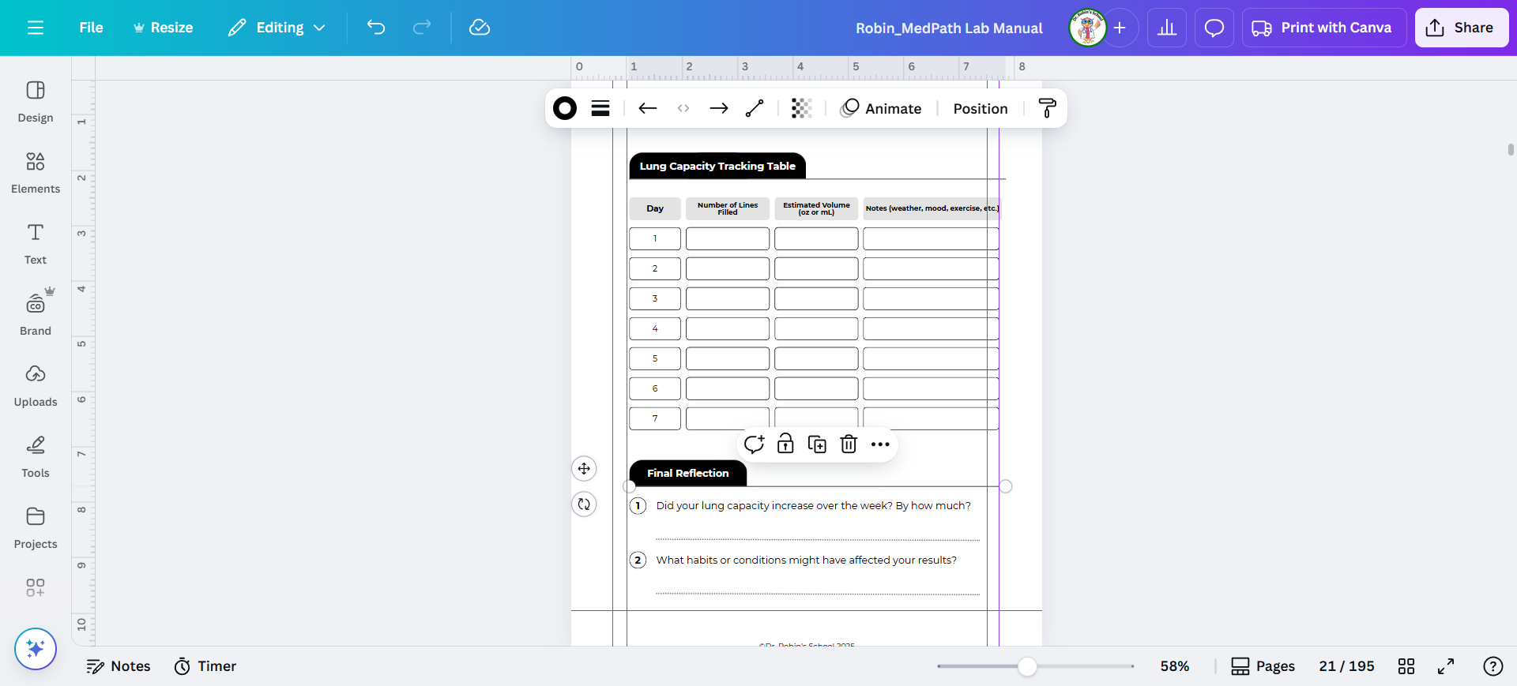Copy style with the paint roller
1517x686 pixels.
[x=1047, y=108]
